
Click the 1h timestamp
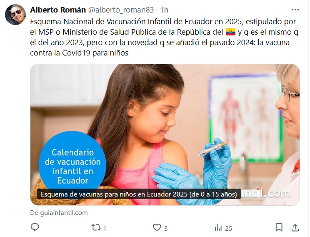coord(164,10)
